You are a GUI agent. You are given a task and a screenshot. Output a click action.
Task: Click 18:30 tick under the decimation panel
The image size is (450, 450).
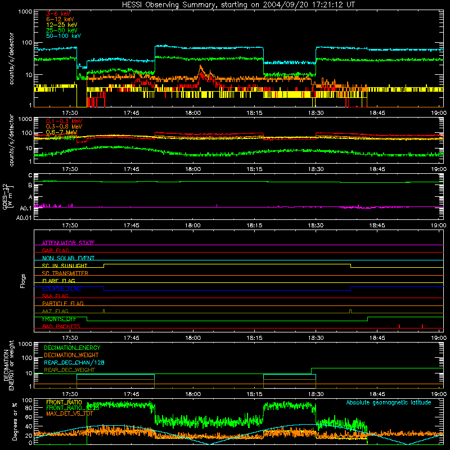tap(316, 394)
